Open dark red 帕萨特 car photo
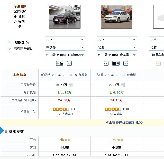Image resolution: width=164 pixels, height=159 pixels. click(x=65, y=17)
